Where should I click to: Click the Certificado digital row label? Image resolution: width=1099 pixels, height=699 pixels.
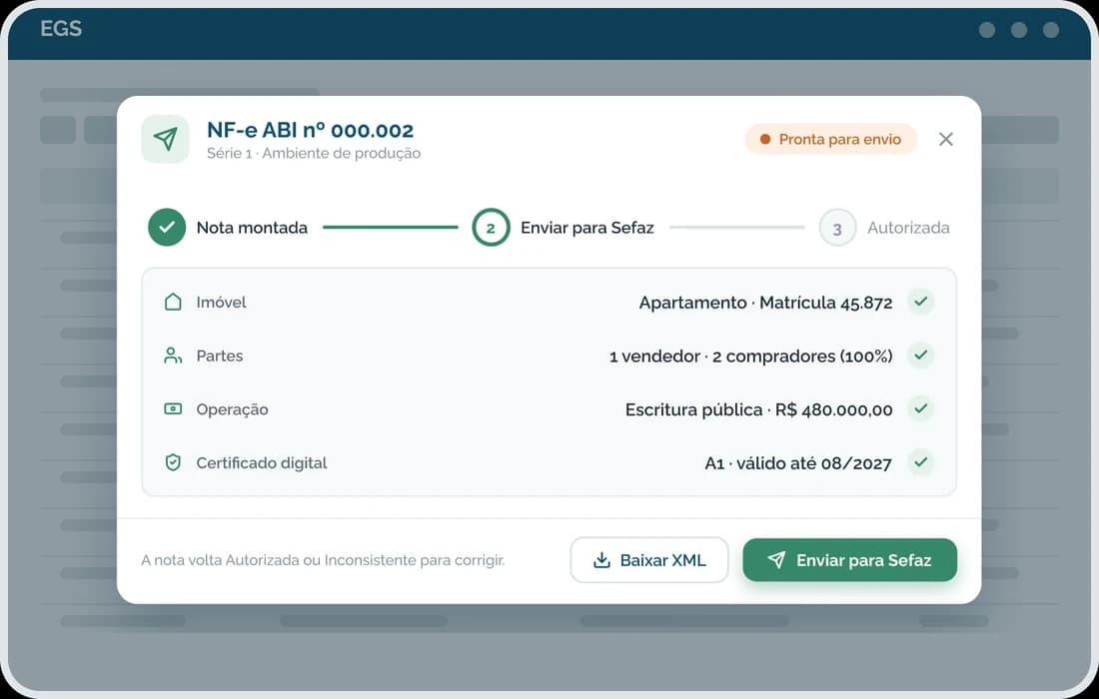click(262, 463)
